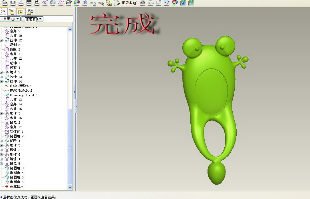
Task: Select 合并 9 in the model tree
Action: pos(13,31)
